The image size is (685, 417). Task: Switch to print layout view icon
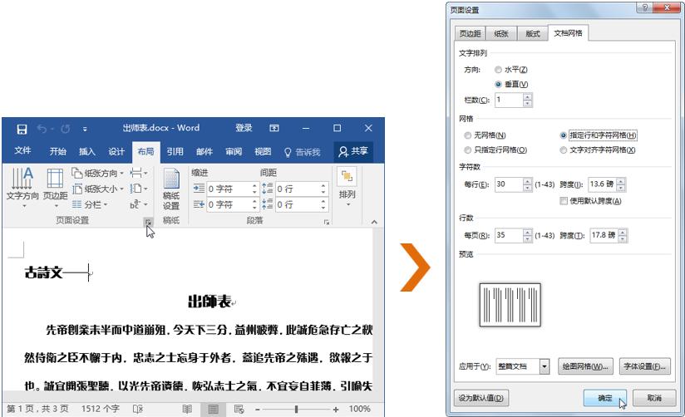click(213, 410)
